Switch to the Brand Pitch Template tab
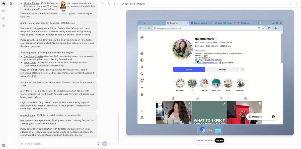Image resolution: width=301 pixels, height=149 pixels. (224, 23)
